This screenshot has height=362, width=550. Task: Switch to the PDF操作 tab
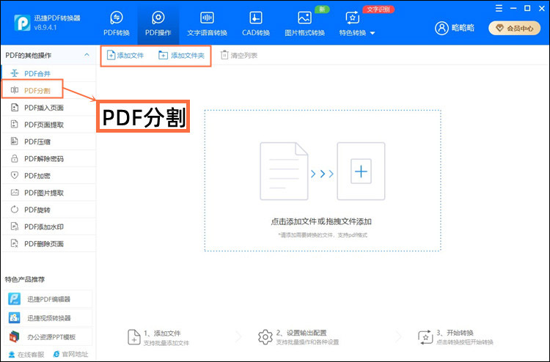coord(158,23)
